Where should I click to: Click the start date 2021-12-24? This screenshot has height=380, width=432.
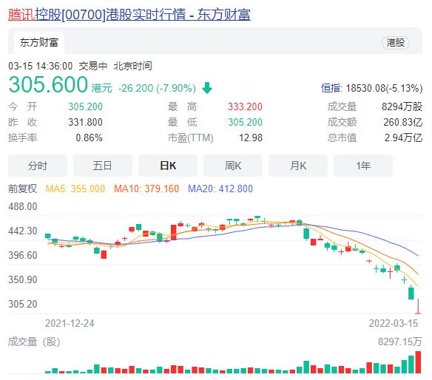coord(70,323)
